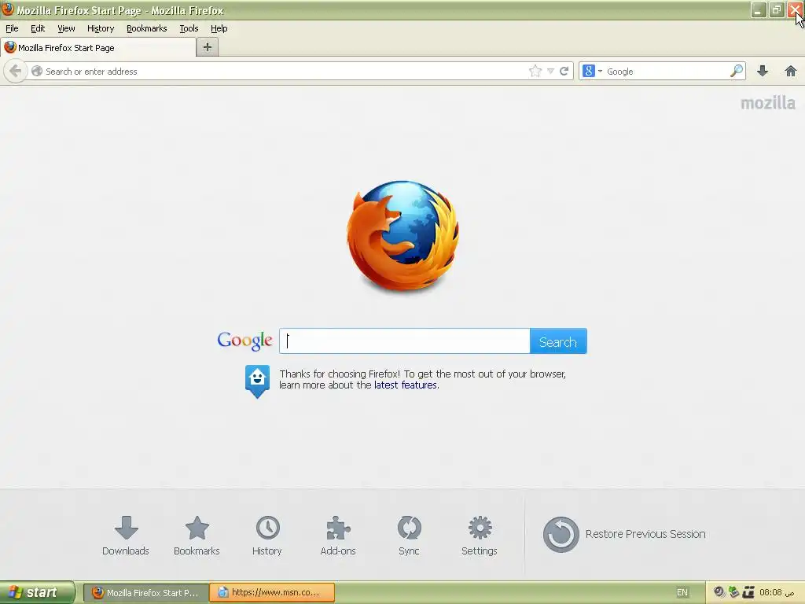805x604 pixels.
Task: Click the EN language indicator in taskbar
Action: pyautogui.click(x=682, y=593)
